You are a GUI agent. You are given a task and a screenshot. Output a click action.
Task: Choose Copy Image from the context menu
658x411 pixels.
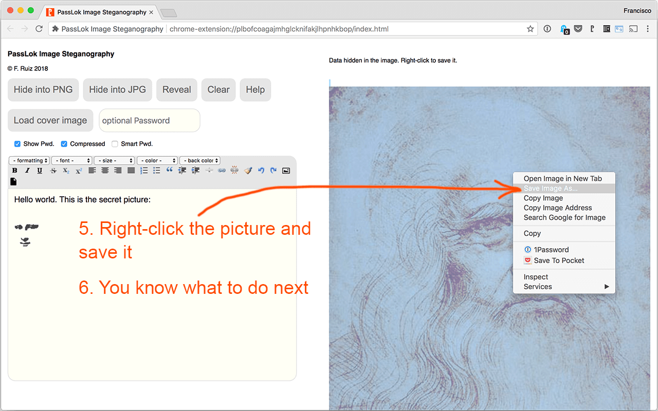[x=564, y=198]
